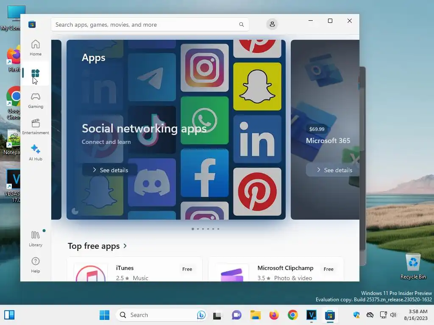Open the Chat (Teams) taskbar icon
The image size is (434, 325).
click(236, 315)
